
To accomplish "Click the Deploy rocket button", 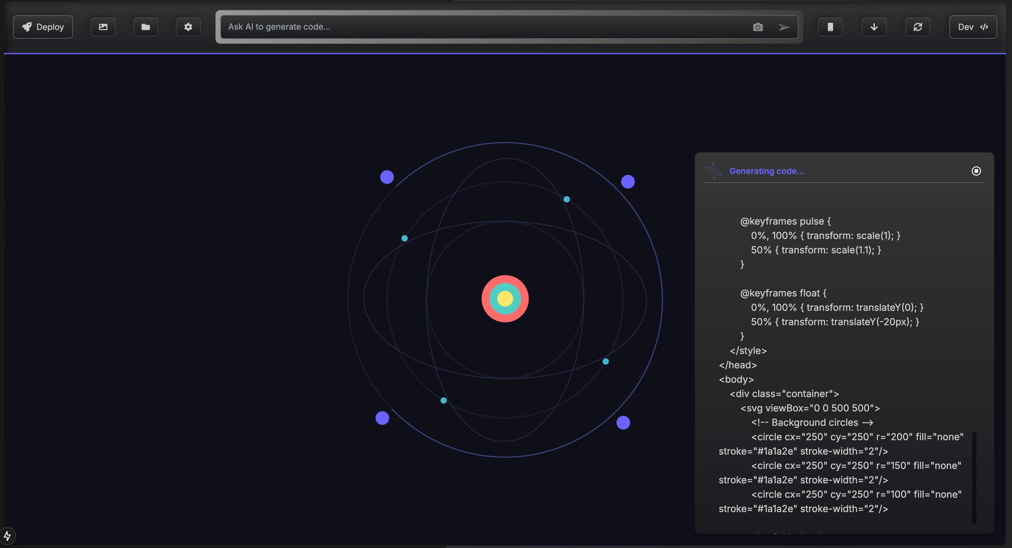I will point(43,27).
